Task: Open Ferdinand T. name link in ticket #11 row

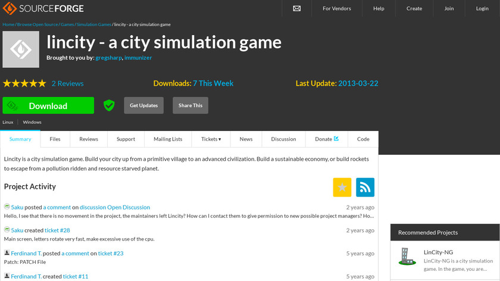Action: [26, 276]
